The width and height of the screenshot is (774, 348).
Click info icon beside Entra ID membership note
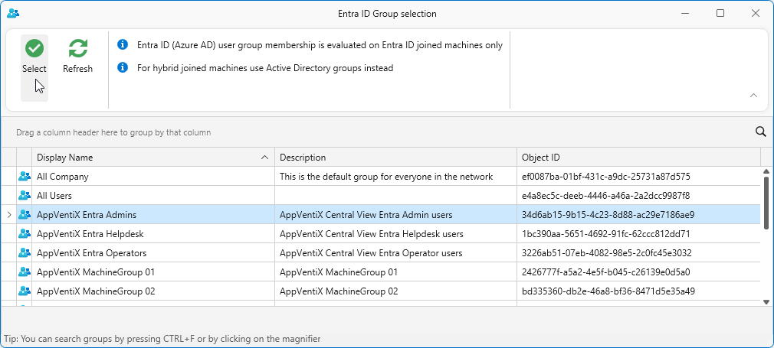[123, 45]
